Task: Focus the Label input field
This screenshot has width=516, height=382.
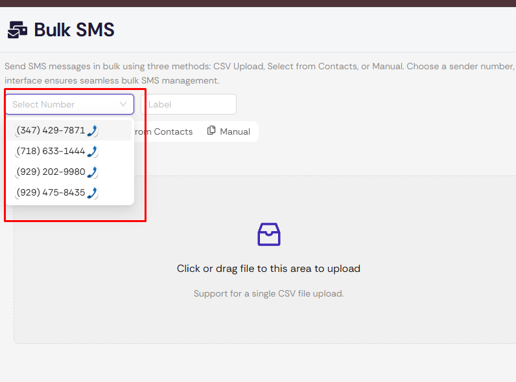Action: coord(188,104)
